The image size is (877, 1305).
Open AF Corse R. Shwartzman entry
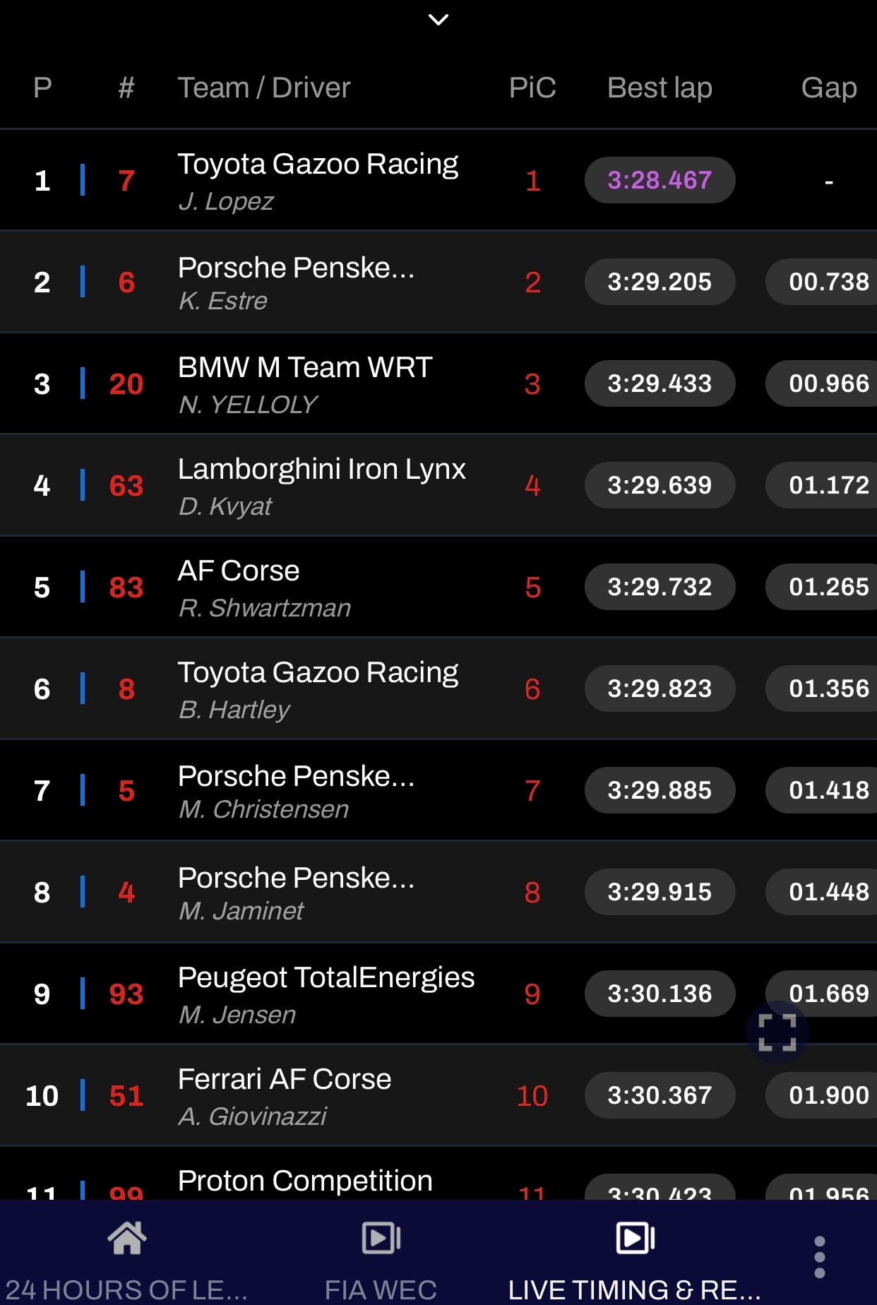pyautogui.click(x=438, y=588)
